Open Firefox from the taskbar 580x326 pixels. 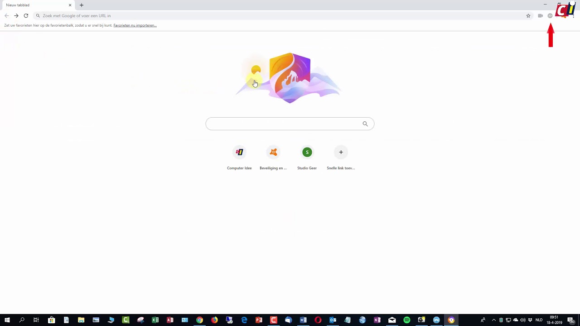[214, 320]
